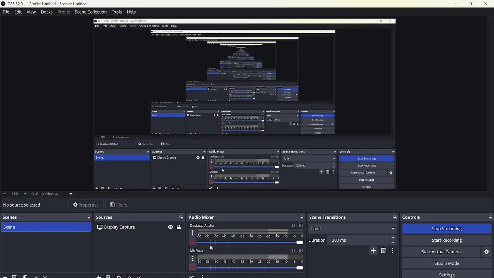Remove selected source with trash icon
This screenshot has width=494, height=278.
click(108, 276)
